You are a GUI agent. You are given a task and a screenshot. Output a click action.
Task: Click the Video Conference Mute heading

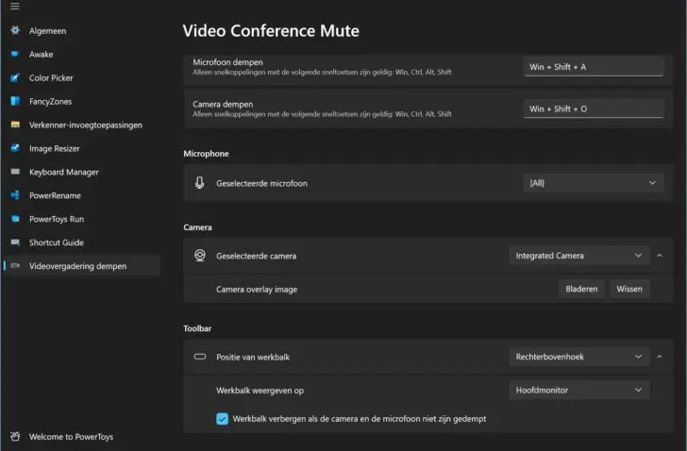tap(271, 30)
